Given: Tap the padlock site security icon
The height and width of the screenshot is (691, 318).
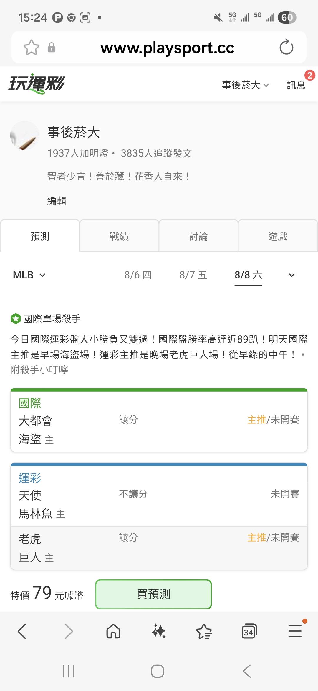Looking at the screenshot, I should (52, 48).
